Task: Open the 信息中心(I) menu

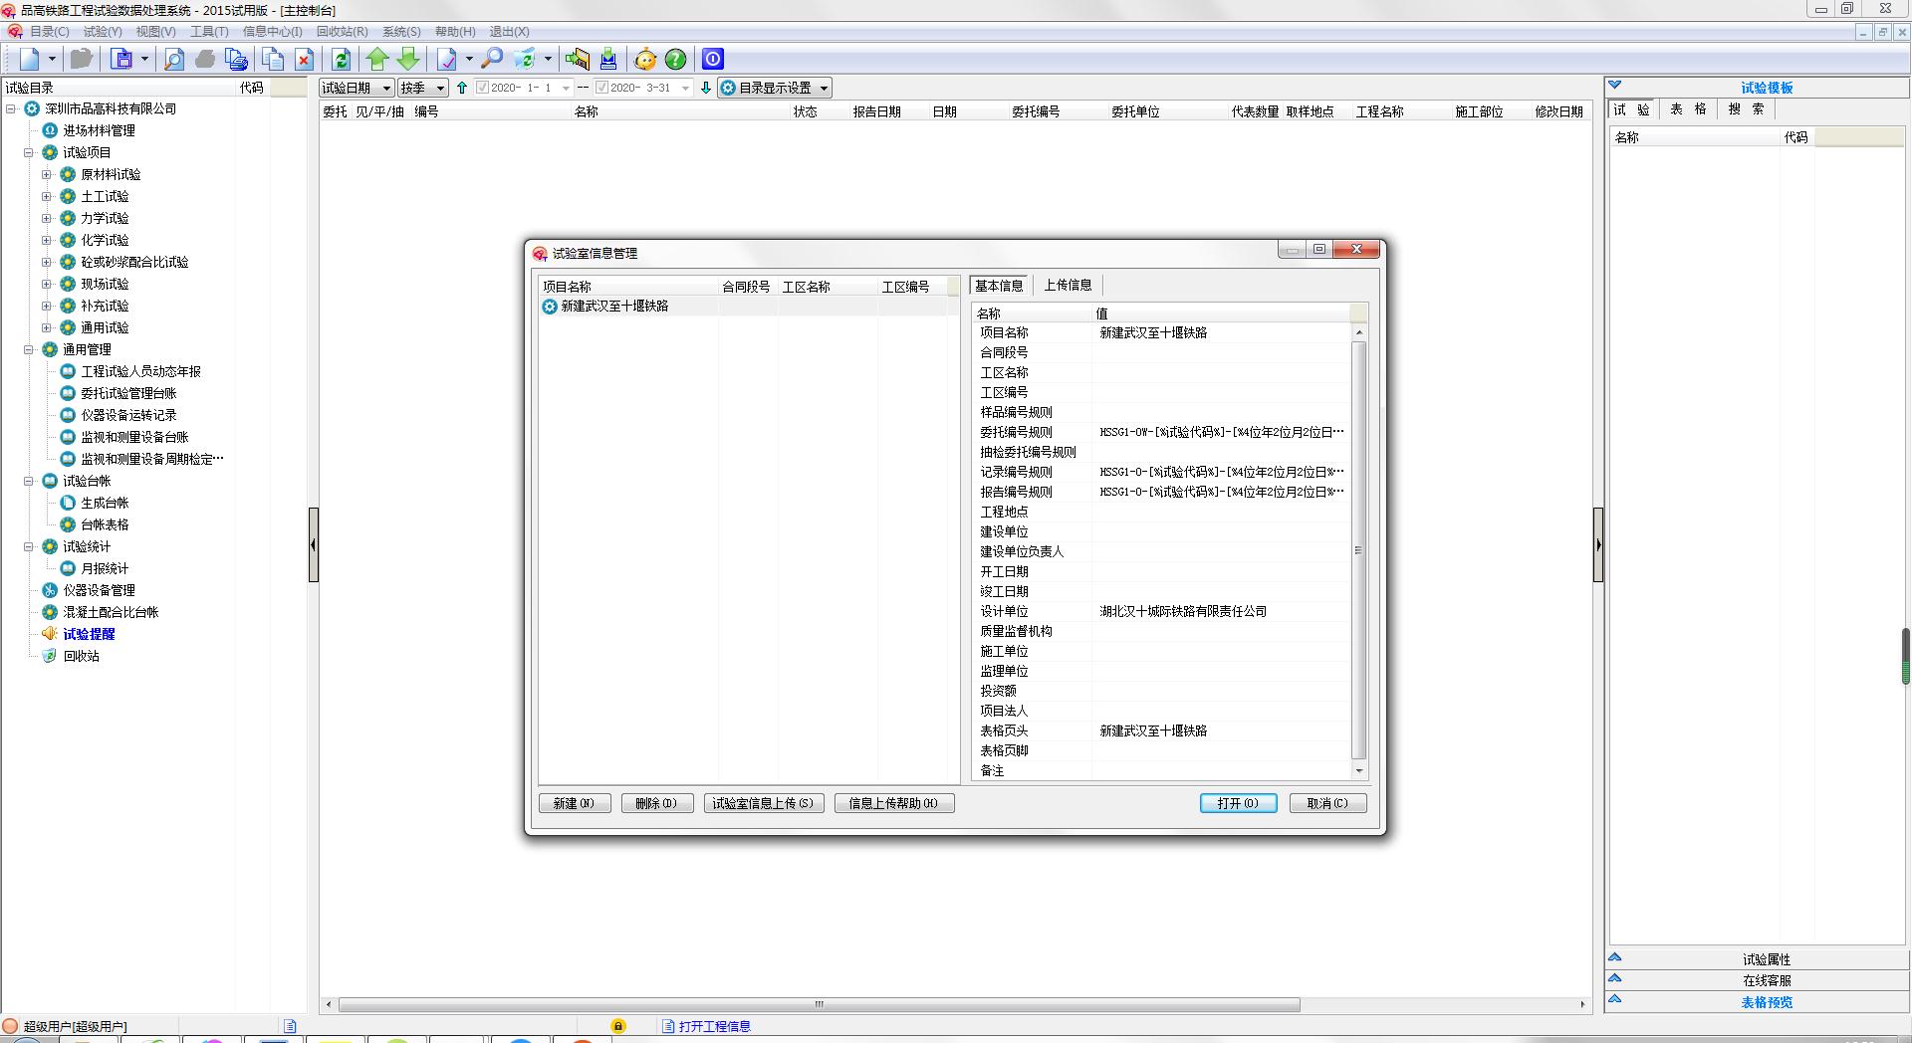Action: [x=272, y=32]
